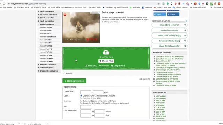The image size is (223, 125).
Task: Open options for downloaded eps file
Action: tap(47, 124)
